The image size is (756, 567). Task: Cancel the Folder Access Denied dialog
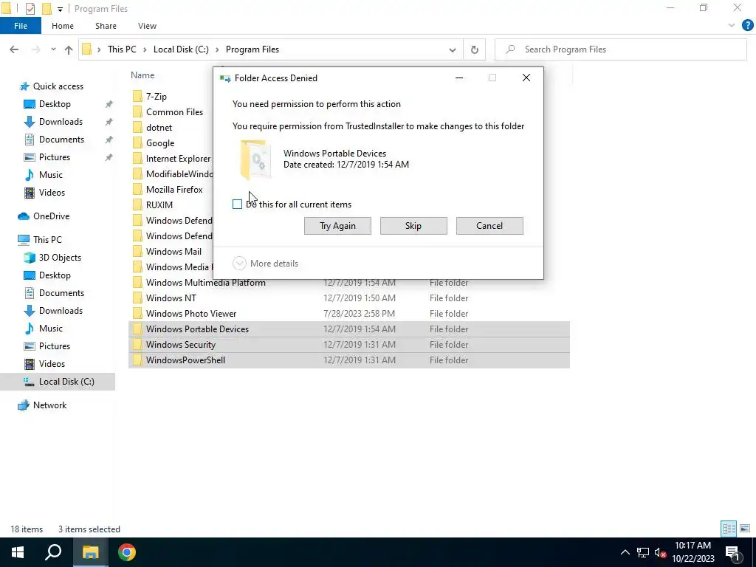[489, 226]
